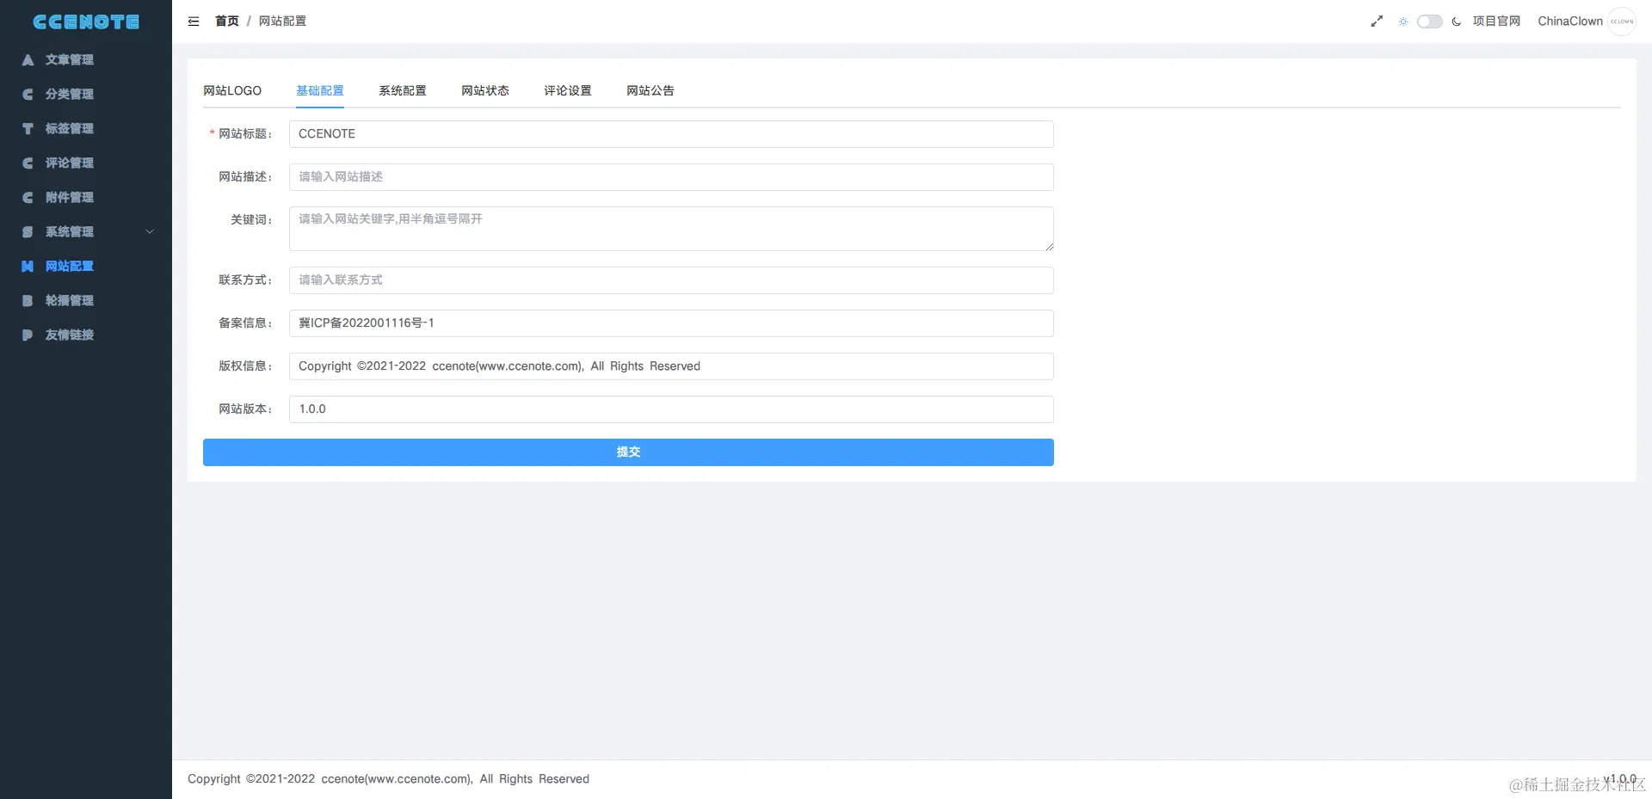Click the CCENOTE logo in sidebar
The image size is (1652, 799).
tap(86, 22)
